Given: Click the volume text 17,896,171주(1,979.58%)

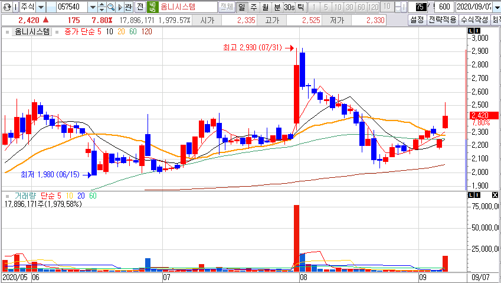Looking at the screenshot, I should tap(43, 204).
